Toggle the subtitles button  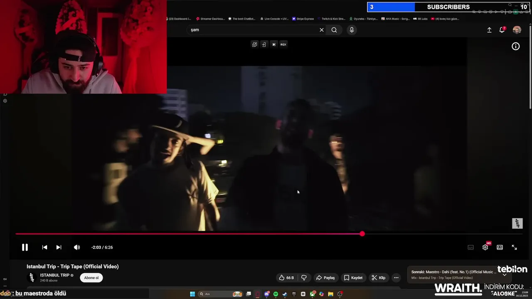pos(470,247)
